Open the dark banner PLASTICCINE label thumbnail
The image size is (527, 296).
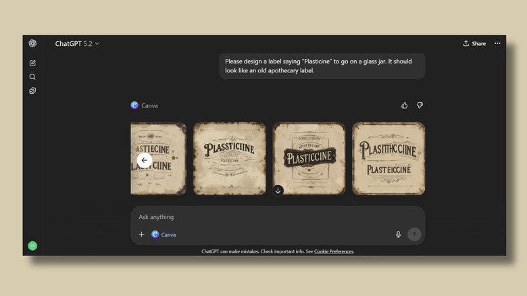pyautogui.click(x=309, y=159)
